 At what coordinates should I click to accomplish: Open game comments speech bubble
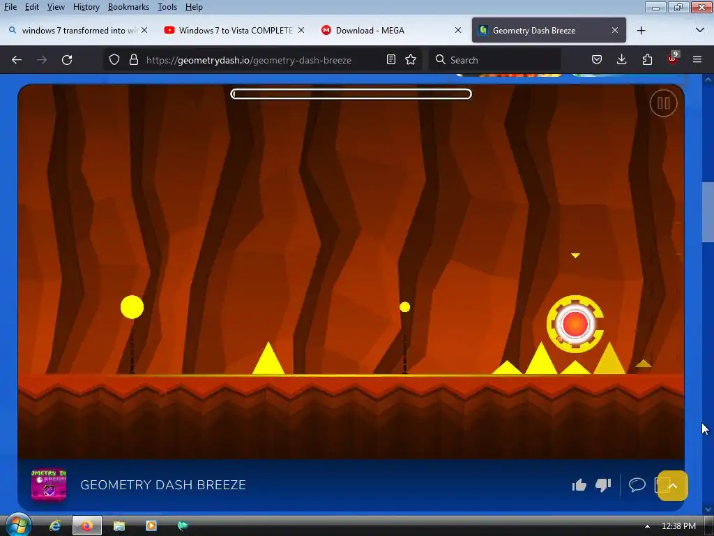click(637, 484)
